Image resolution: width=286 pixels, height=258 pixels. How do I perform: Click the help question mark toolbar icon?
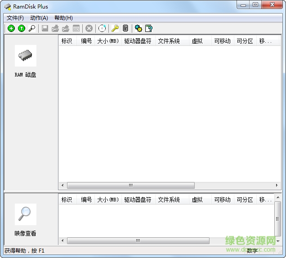click(149, 28)
